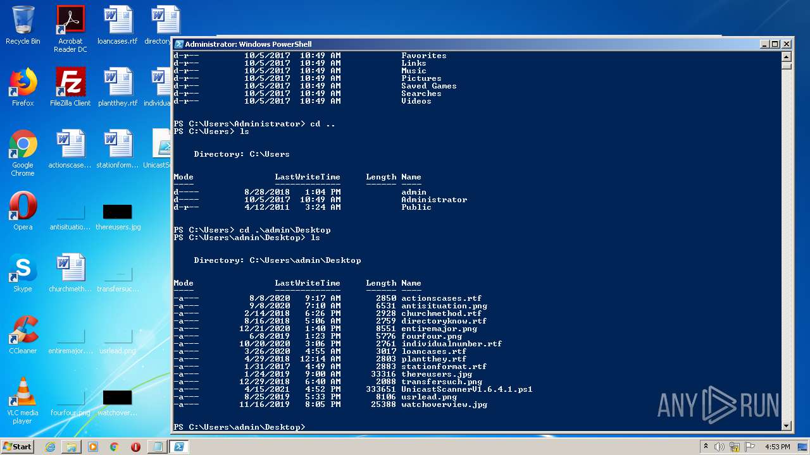Click the final PS C:\Users\admin\Desktop> prompt

[239, 427]
